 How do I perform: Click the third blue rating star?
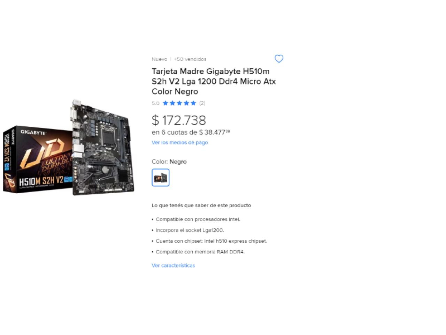179,103
